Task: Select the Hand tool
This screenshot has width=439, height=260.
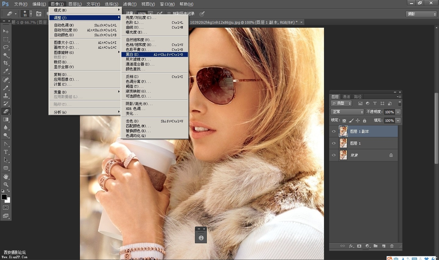Action: 6,176
